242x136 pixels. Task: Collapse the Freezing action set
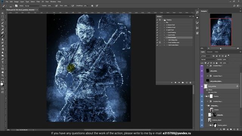pyautogui.click(x=162, y=20)
